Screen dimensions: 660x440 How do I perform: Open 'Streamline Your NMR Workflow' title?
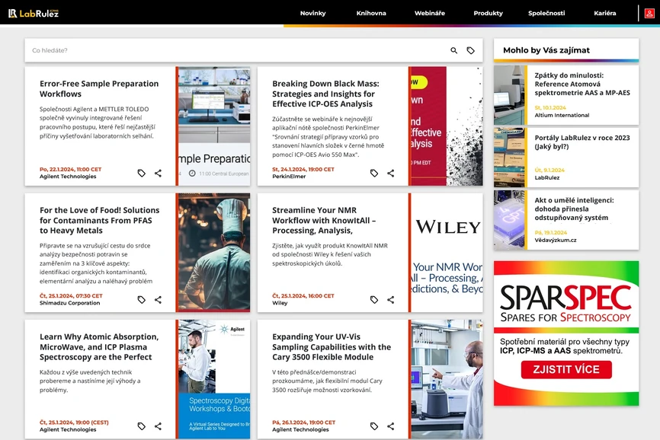(324, 220)
